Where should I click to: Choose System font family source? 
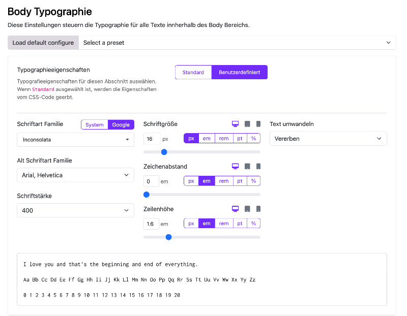click(95, 124)
